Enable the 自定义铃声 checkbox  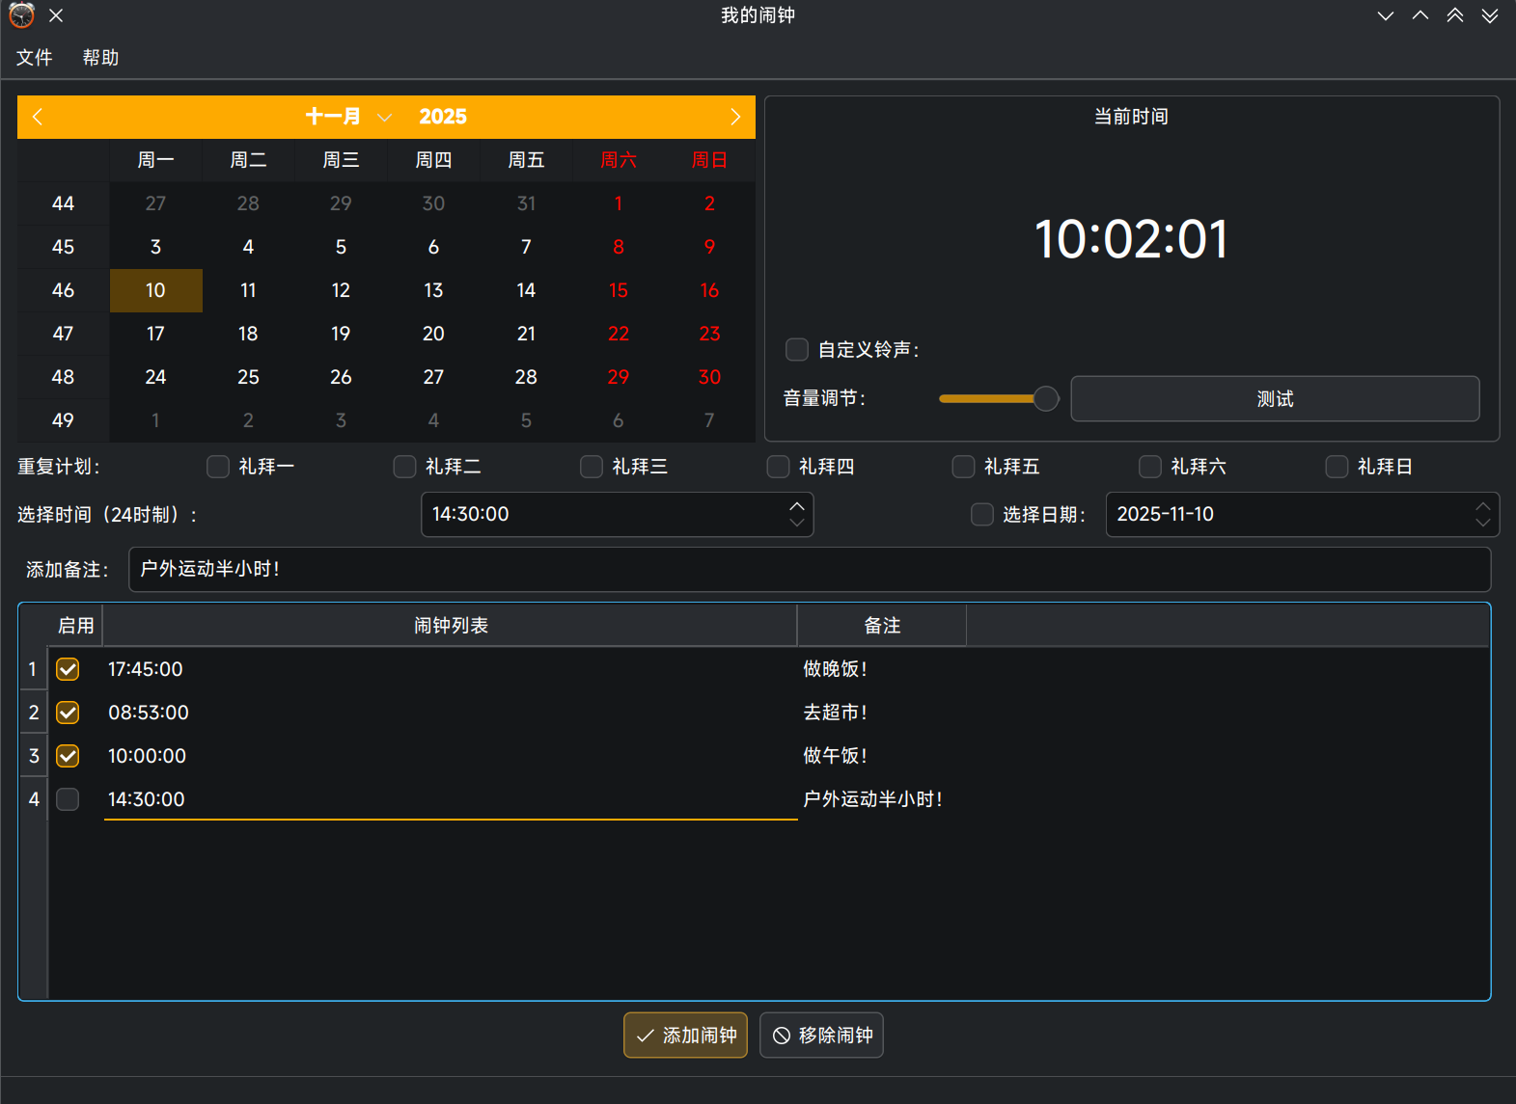tap(797, 349)
